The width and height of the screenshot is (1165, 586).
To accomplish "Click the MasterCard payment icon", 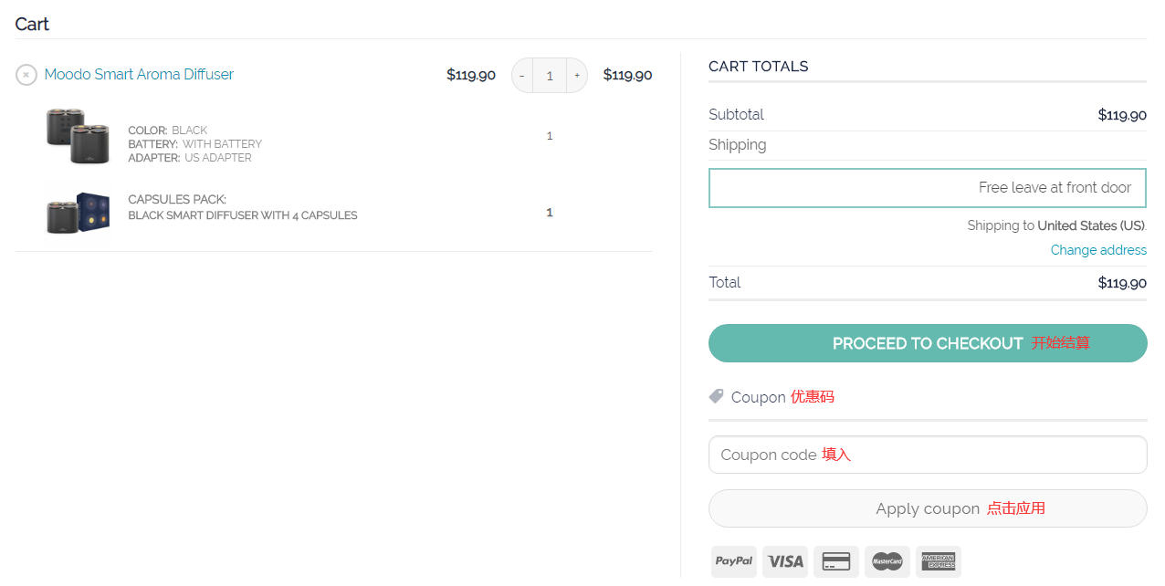I will (x=887, y=561).
